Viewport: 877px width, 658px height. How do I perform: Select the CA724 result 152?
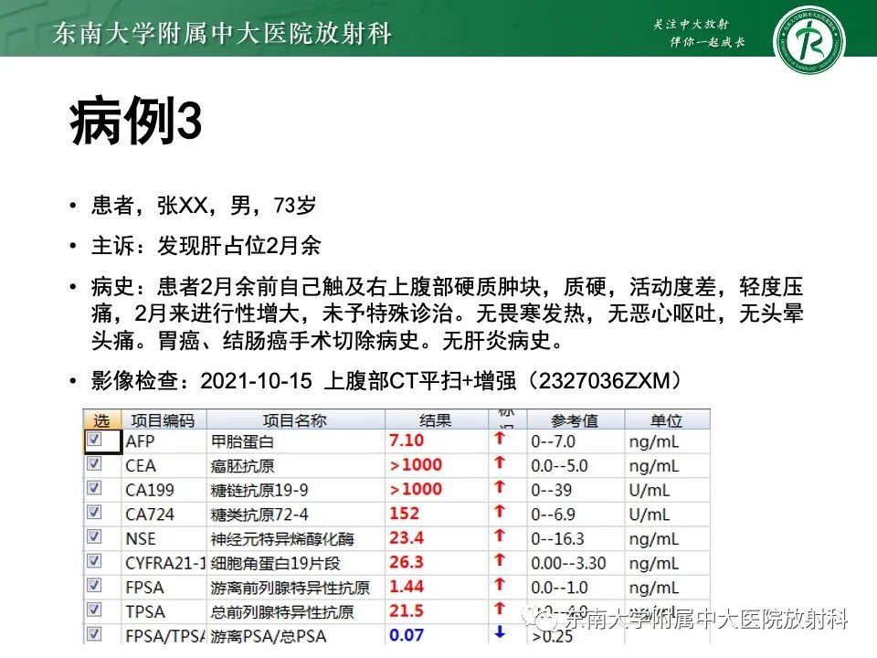point(404,513)
